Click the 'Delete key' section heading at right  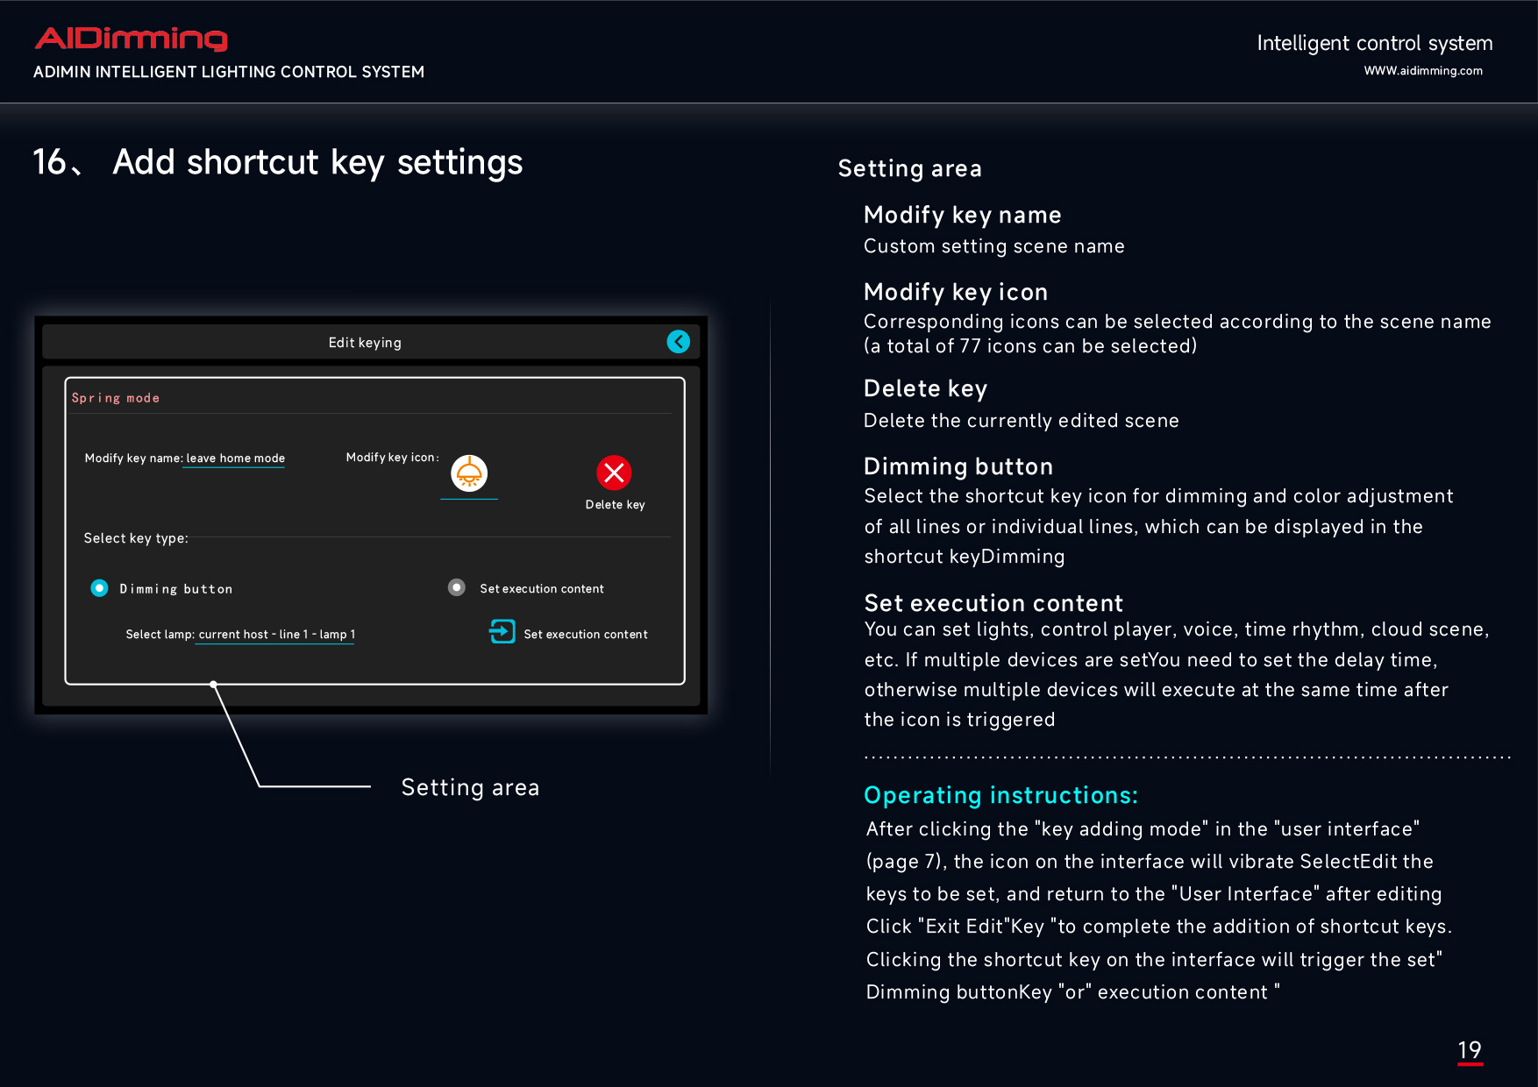(x=926, y=388)
